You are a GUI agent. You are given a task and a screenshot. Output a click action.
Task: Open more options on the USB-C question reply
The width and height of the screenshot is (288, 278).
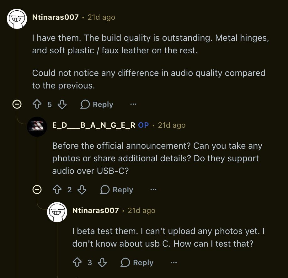click(x=153, y=190)
